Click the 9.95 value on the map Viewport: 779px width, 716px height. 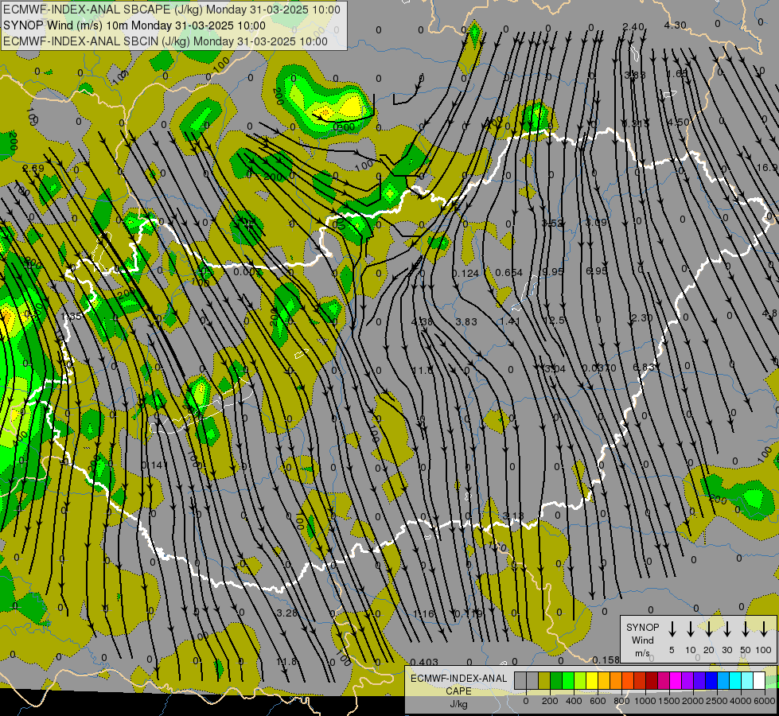tap(554, 271)
